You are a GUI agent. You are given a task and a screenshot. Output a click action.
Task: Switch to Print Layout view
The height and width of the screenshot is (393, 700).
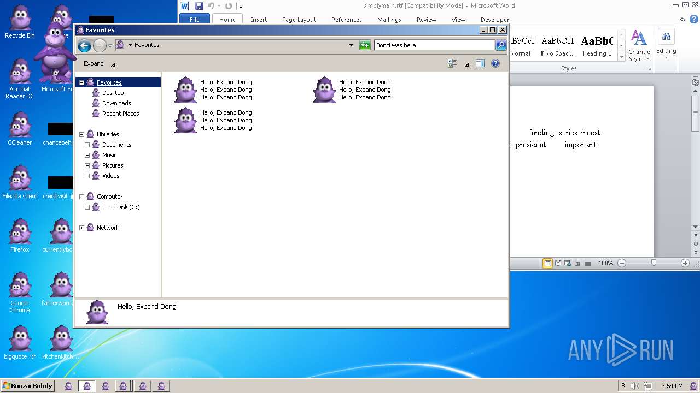point(547,263)
